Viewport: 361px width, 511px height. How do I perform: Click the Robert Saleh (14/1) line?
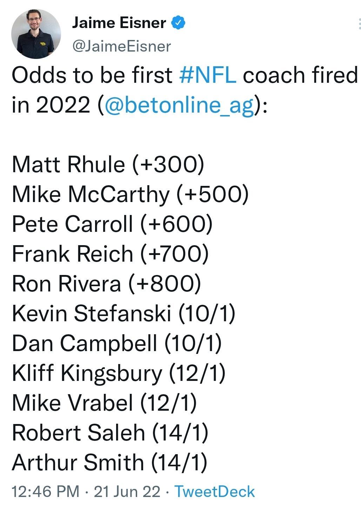tap(110, 432)
